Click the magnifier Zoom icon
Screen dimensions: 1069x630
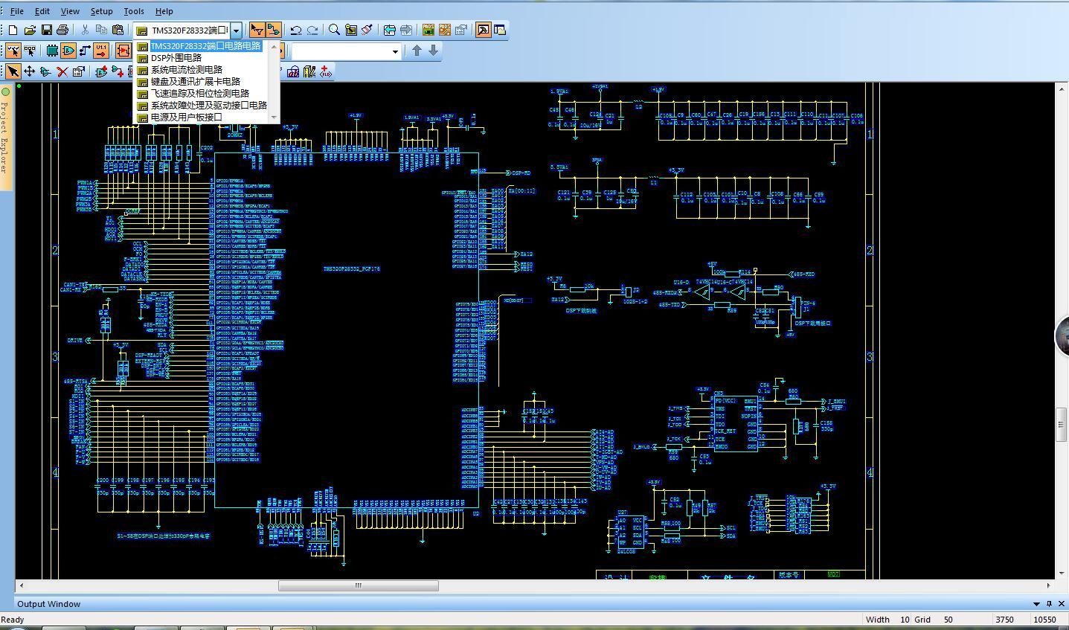click(335, 30)
